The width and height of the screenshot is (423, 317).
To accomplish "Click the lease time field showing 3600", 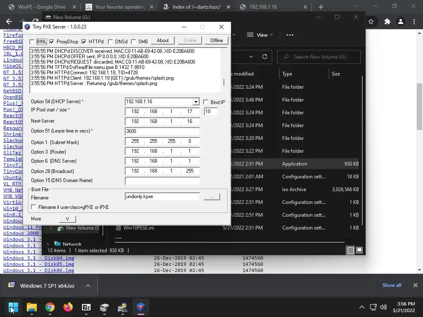I will 162,131.
